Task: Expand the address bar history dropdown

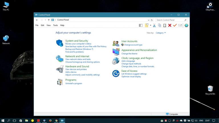Action: [149, 20]
